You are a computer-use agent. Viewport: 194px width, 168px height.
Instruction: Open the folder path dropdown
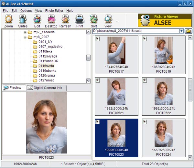[x=181, y=31]
